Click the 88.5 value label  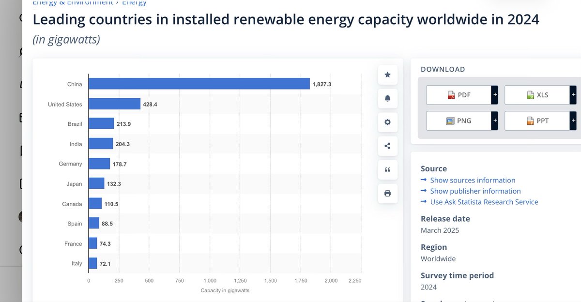(107, 224)
